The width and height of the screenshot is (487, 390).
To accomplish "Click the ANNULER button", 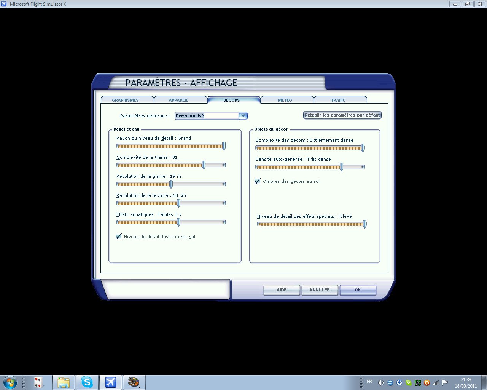I will [x=320, y=290].
